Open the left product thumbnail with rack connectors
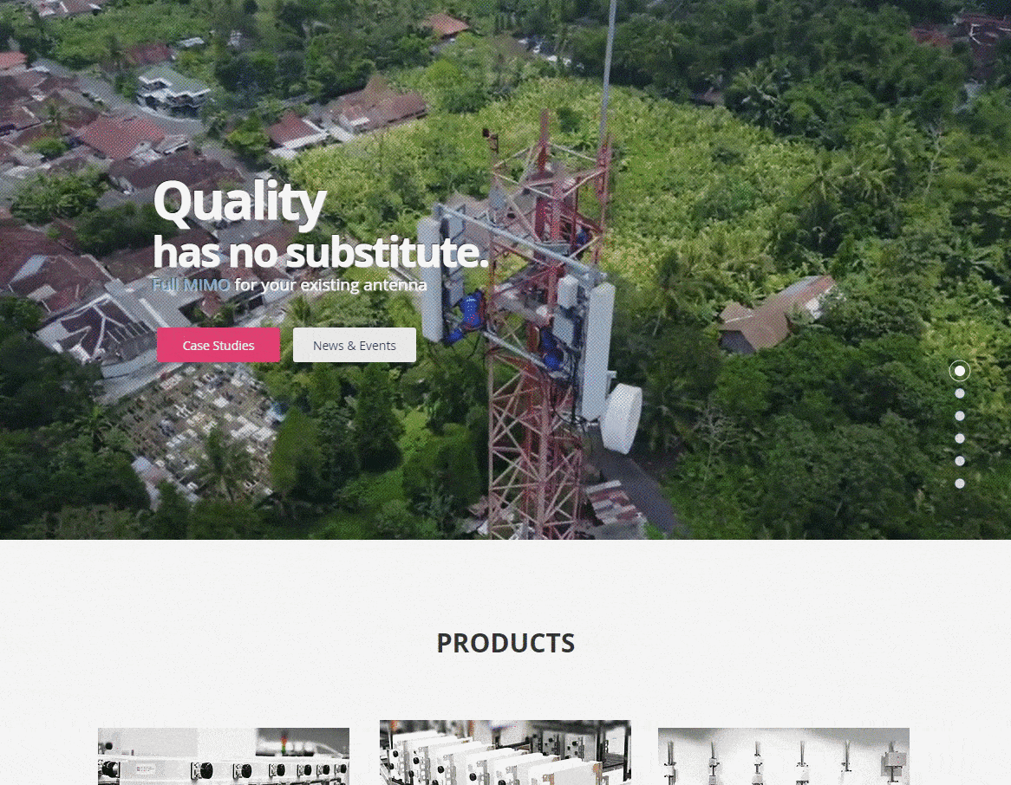This screenshot has width=1011, height=785. [224, 756]
